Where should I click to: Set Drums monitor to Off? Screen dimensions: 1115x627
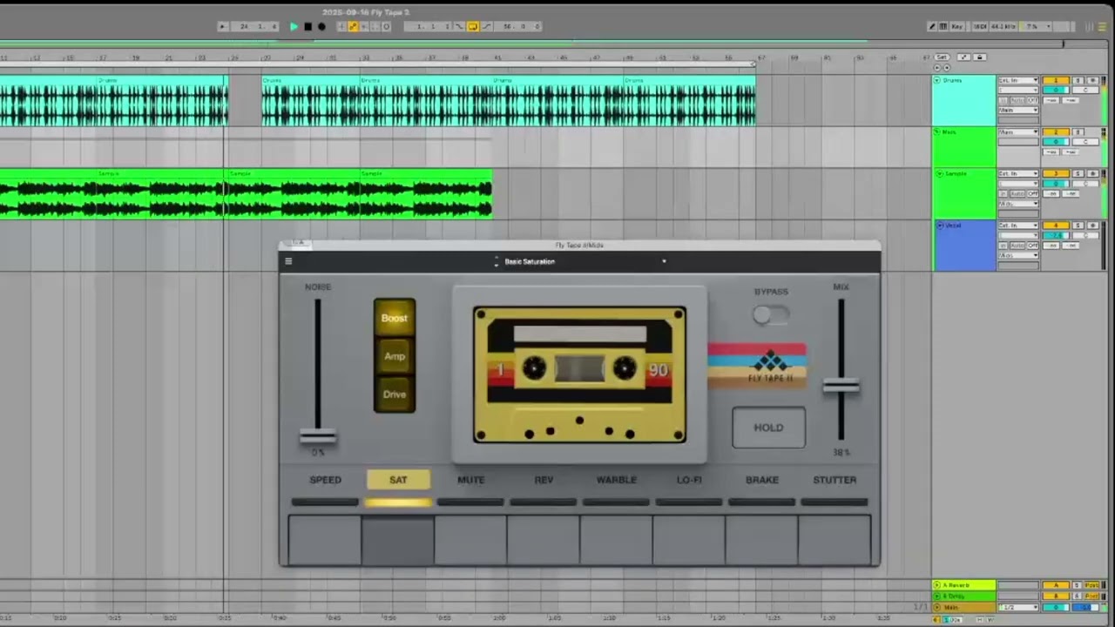click(1033, 100)
